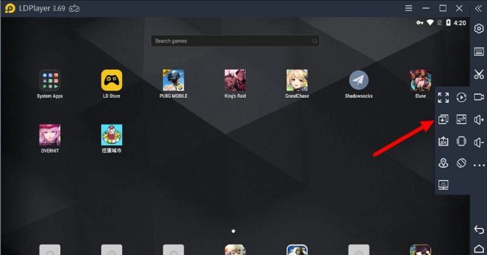This screenshot has width=487, height=255.
Task: Open System Apps folder
Action: [50, 80]
